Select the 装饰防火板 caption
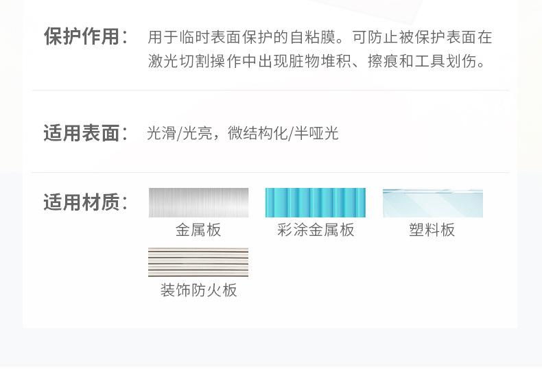The height and width of the screenshot is (369, 542). tap(198, 290)
